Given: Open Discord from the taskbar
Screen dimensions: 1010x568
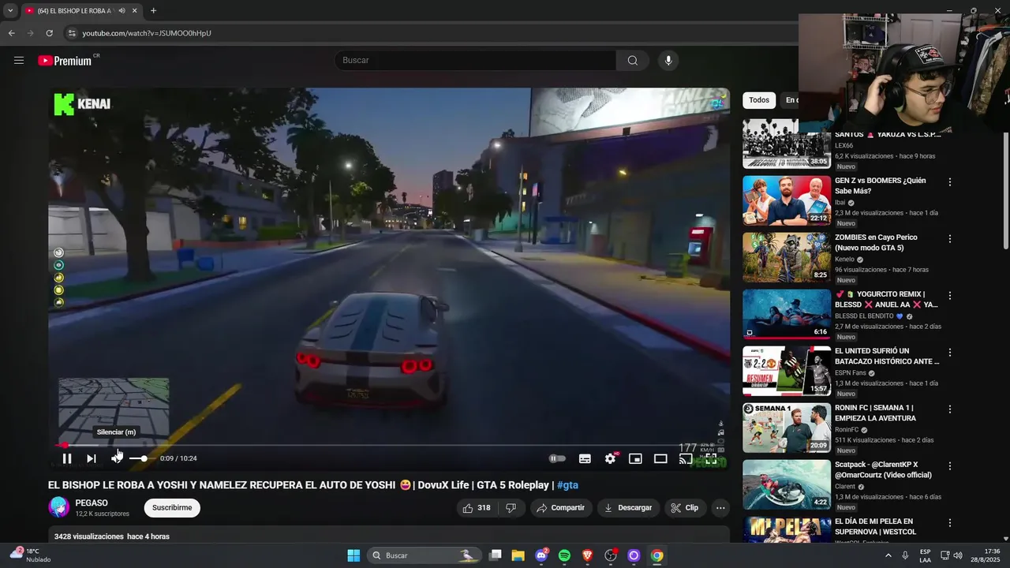Looking at the screenshot, I should tap(541, 555).
